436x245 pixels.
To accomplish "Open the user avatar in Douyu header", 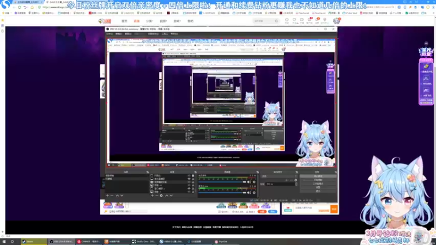I will pos(336,21).
